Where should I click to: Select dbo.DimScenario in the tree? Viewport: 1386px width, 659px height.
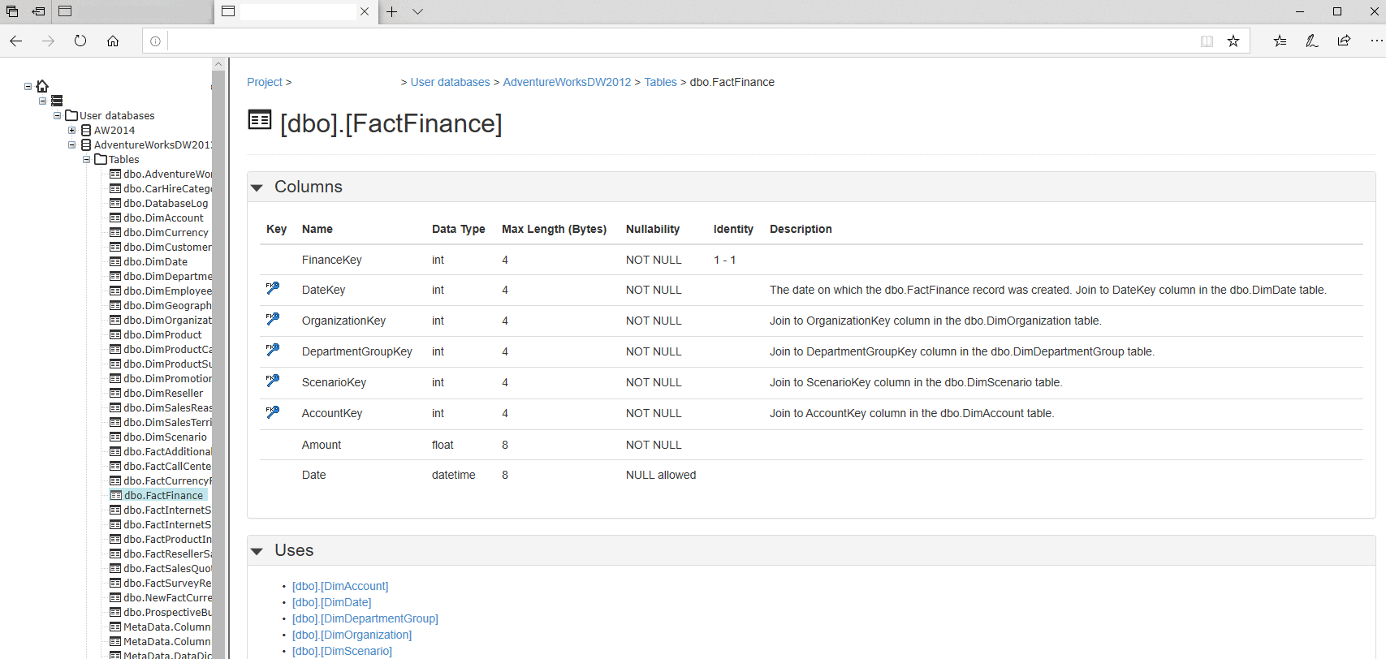[165, 437]
